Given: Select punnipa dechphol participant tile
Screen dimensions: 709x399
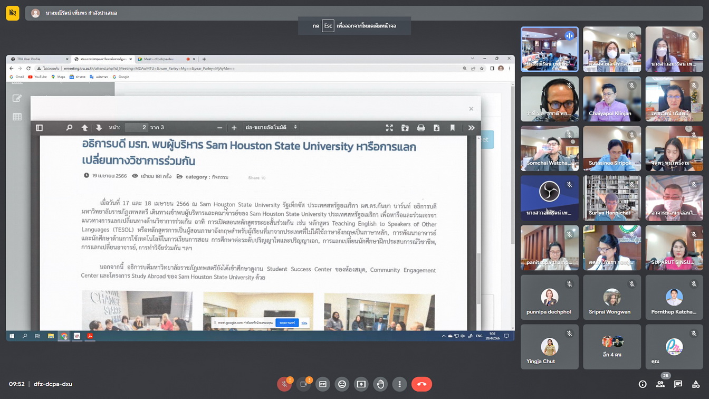Looking at the screenshot, I should [x=550, y=297].
